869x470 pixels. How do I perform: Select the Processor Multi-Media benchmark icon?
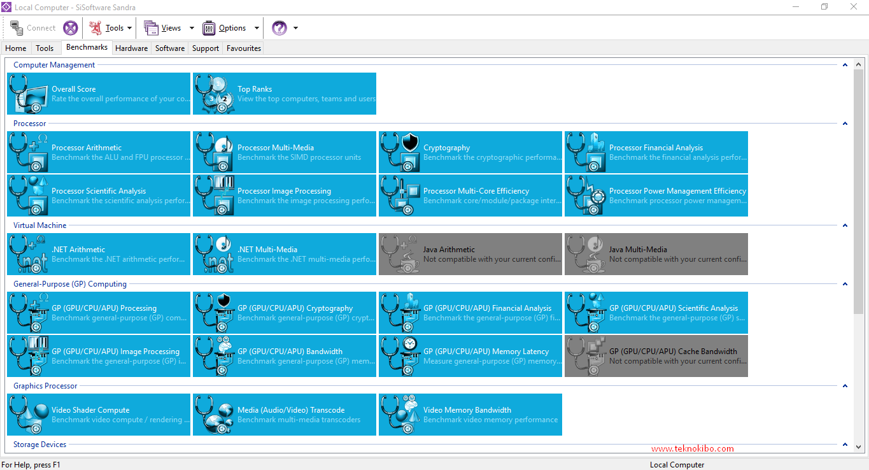coord(214,152)
